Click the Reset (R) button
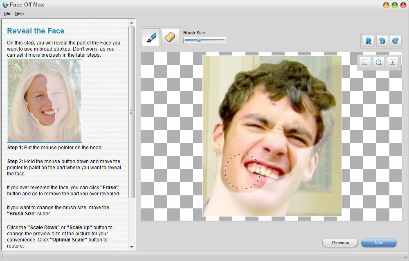Viewport: 409px width, 261px height. point(369,41)
